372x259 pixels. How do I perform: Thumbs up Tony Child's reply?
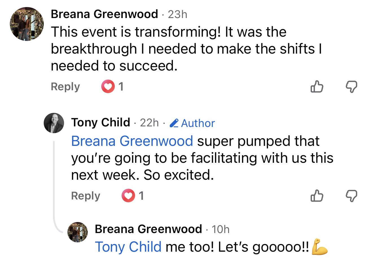coord(317,196)
